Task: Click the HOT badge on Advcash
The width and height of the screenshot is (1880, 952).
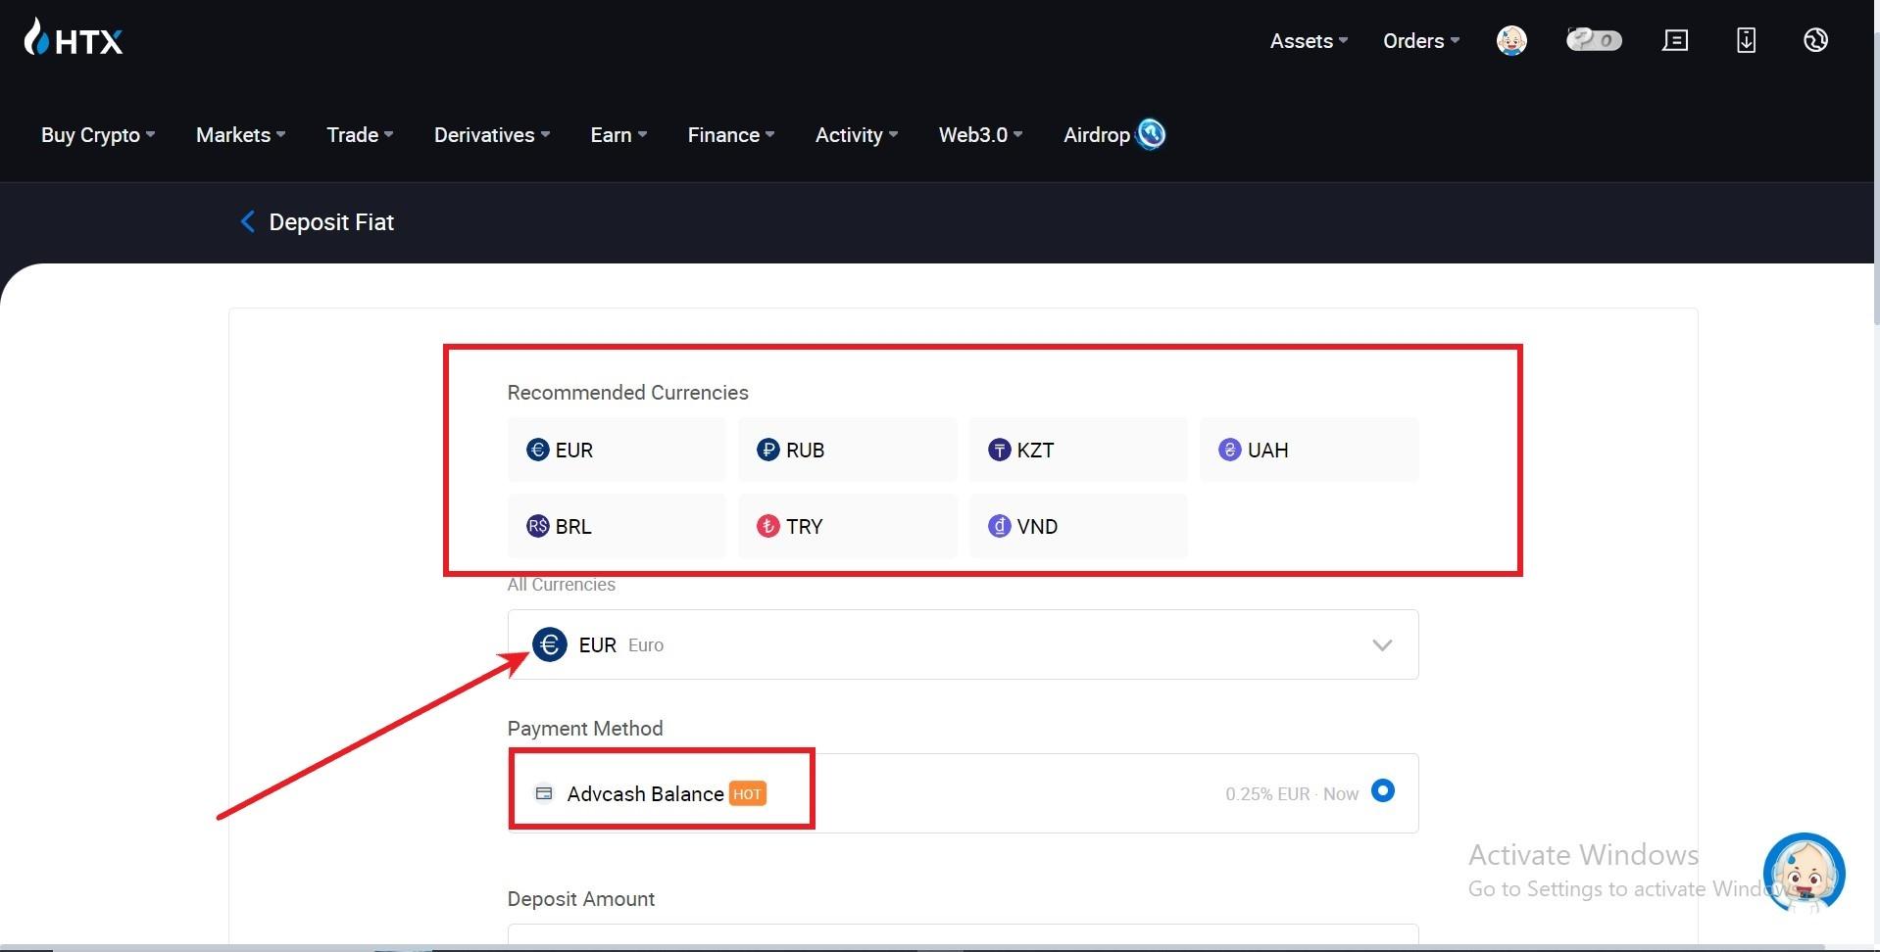Action: click(748, 793)
